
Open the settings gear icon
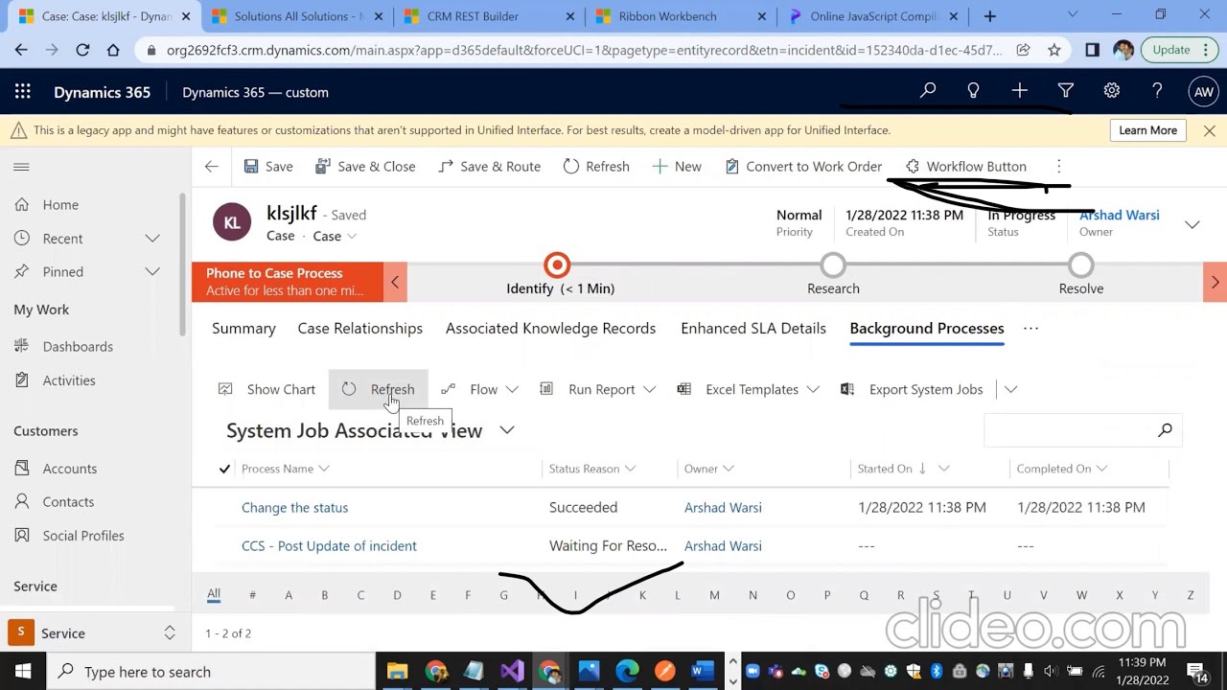point(1111,91)
